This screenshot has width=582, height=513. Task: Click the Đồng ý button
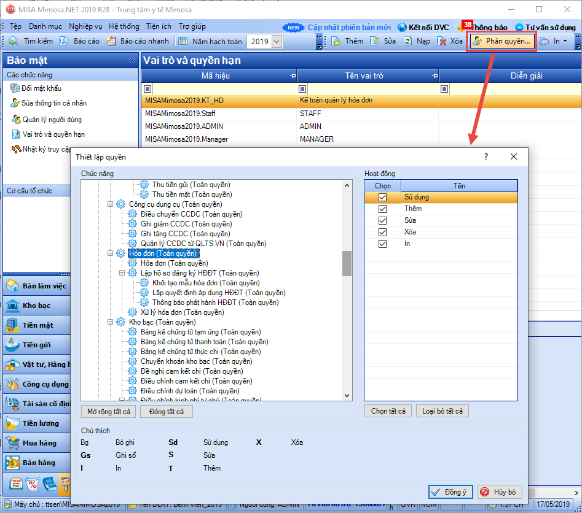[450, 492]
